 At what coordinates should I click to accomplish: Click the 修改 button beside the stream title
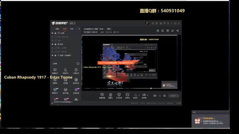point(109,29)
